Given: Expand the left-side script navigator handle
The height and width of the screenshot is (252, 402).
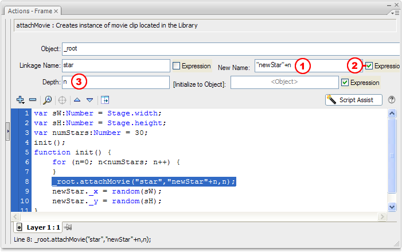Looking at the screenshot, I should (x=8, y=131).
